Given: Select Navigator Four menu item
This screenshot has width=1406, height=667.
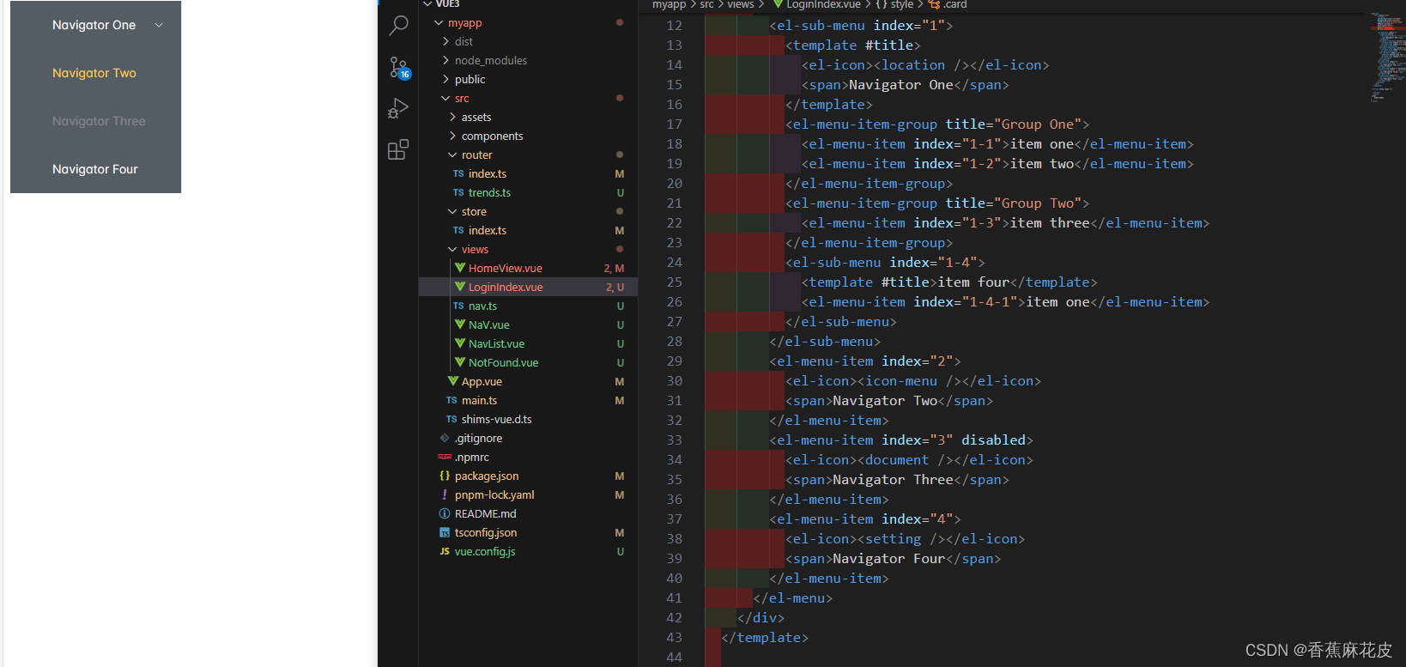Looking at the screenshot, I should [95, 169].
